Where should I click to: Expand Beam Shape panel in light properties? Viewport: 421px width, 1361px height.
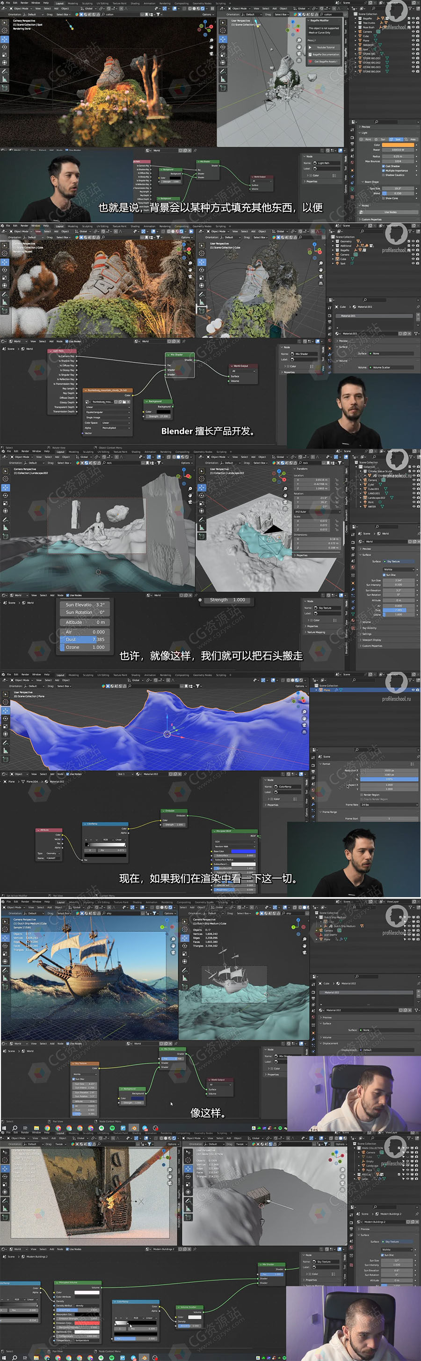point(371,182)
